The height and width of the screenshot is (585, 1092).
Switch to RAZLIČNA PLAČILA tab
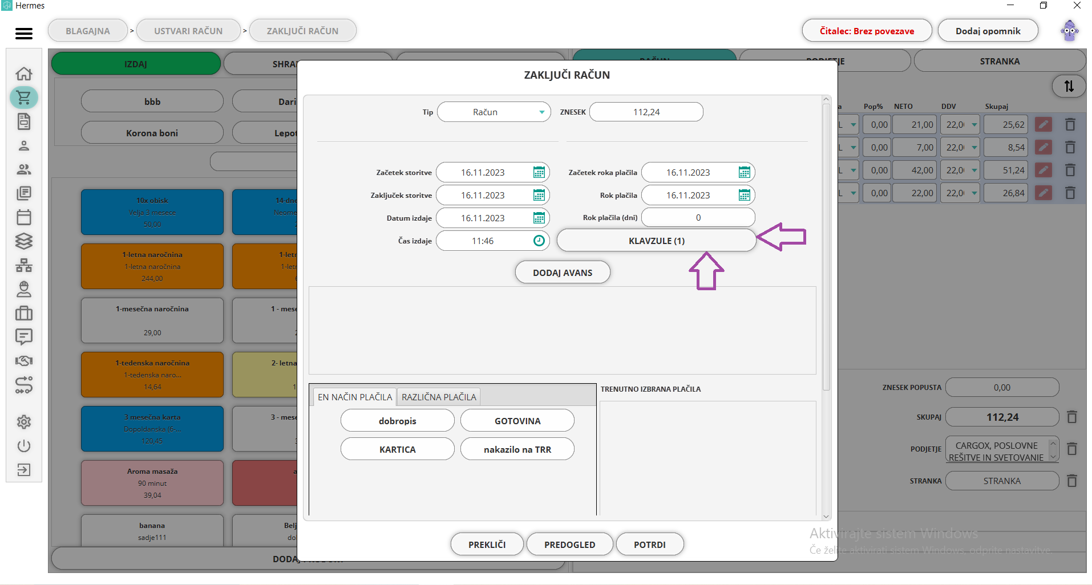pos(439,397)
